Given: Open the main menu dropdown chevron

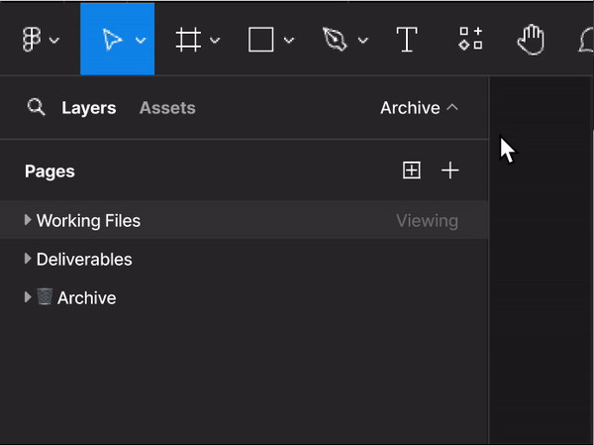Looking at the screenshot, I should tap(54, 40).
